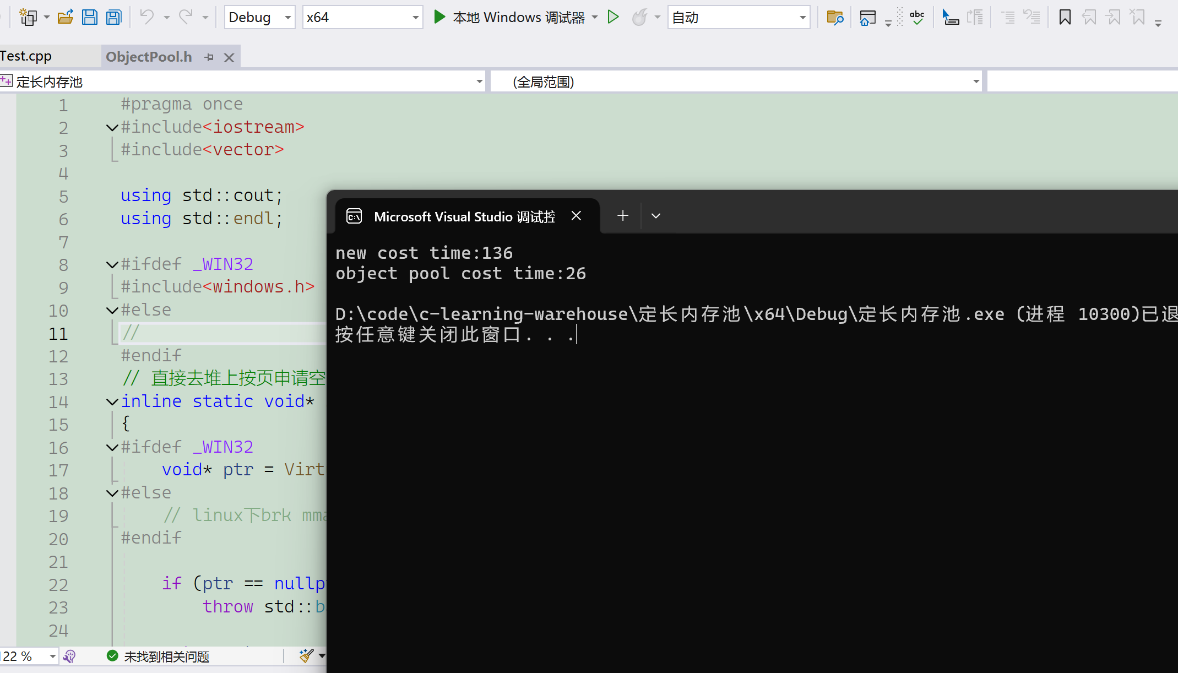Image resolution: width=1178 pixels, height=673 pixels.
Task: Toggle pin on ObjectPool.h tab
Action: 209,57
